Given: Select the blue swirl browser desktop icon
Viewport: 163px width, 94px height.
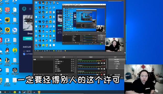Looking at the screenshot, I should tap(15, 30).
